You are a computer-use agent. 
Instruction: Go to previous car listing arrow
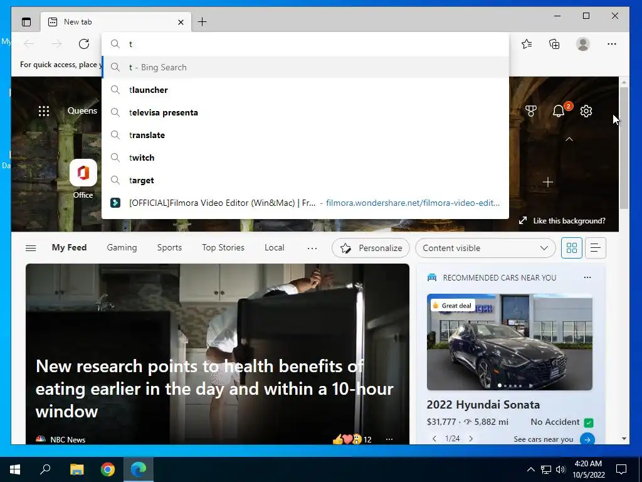point(434,439)
